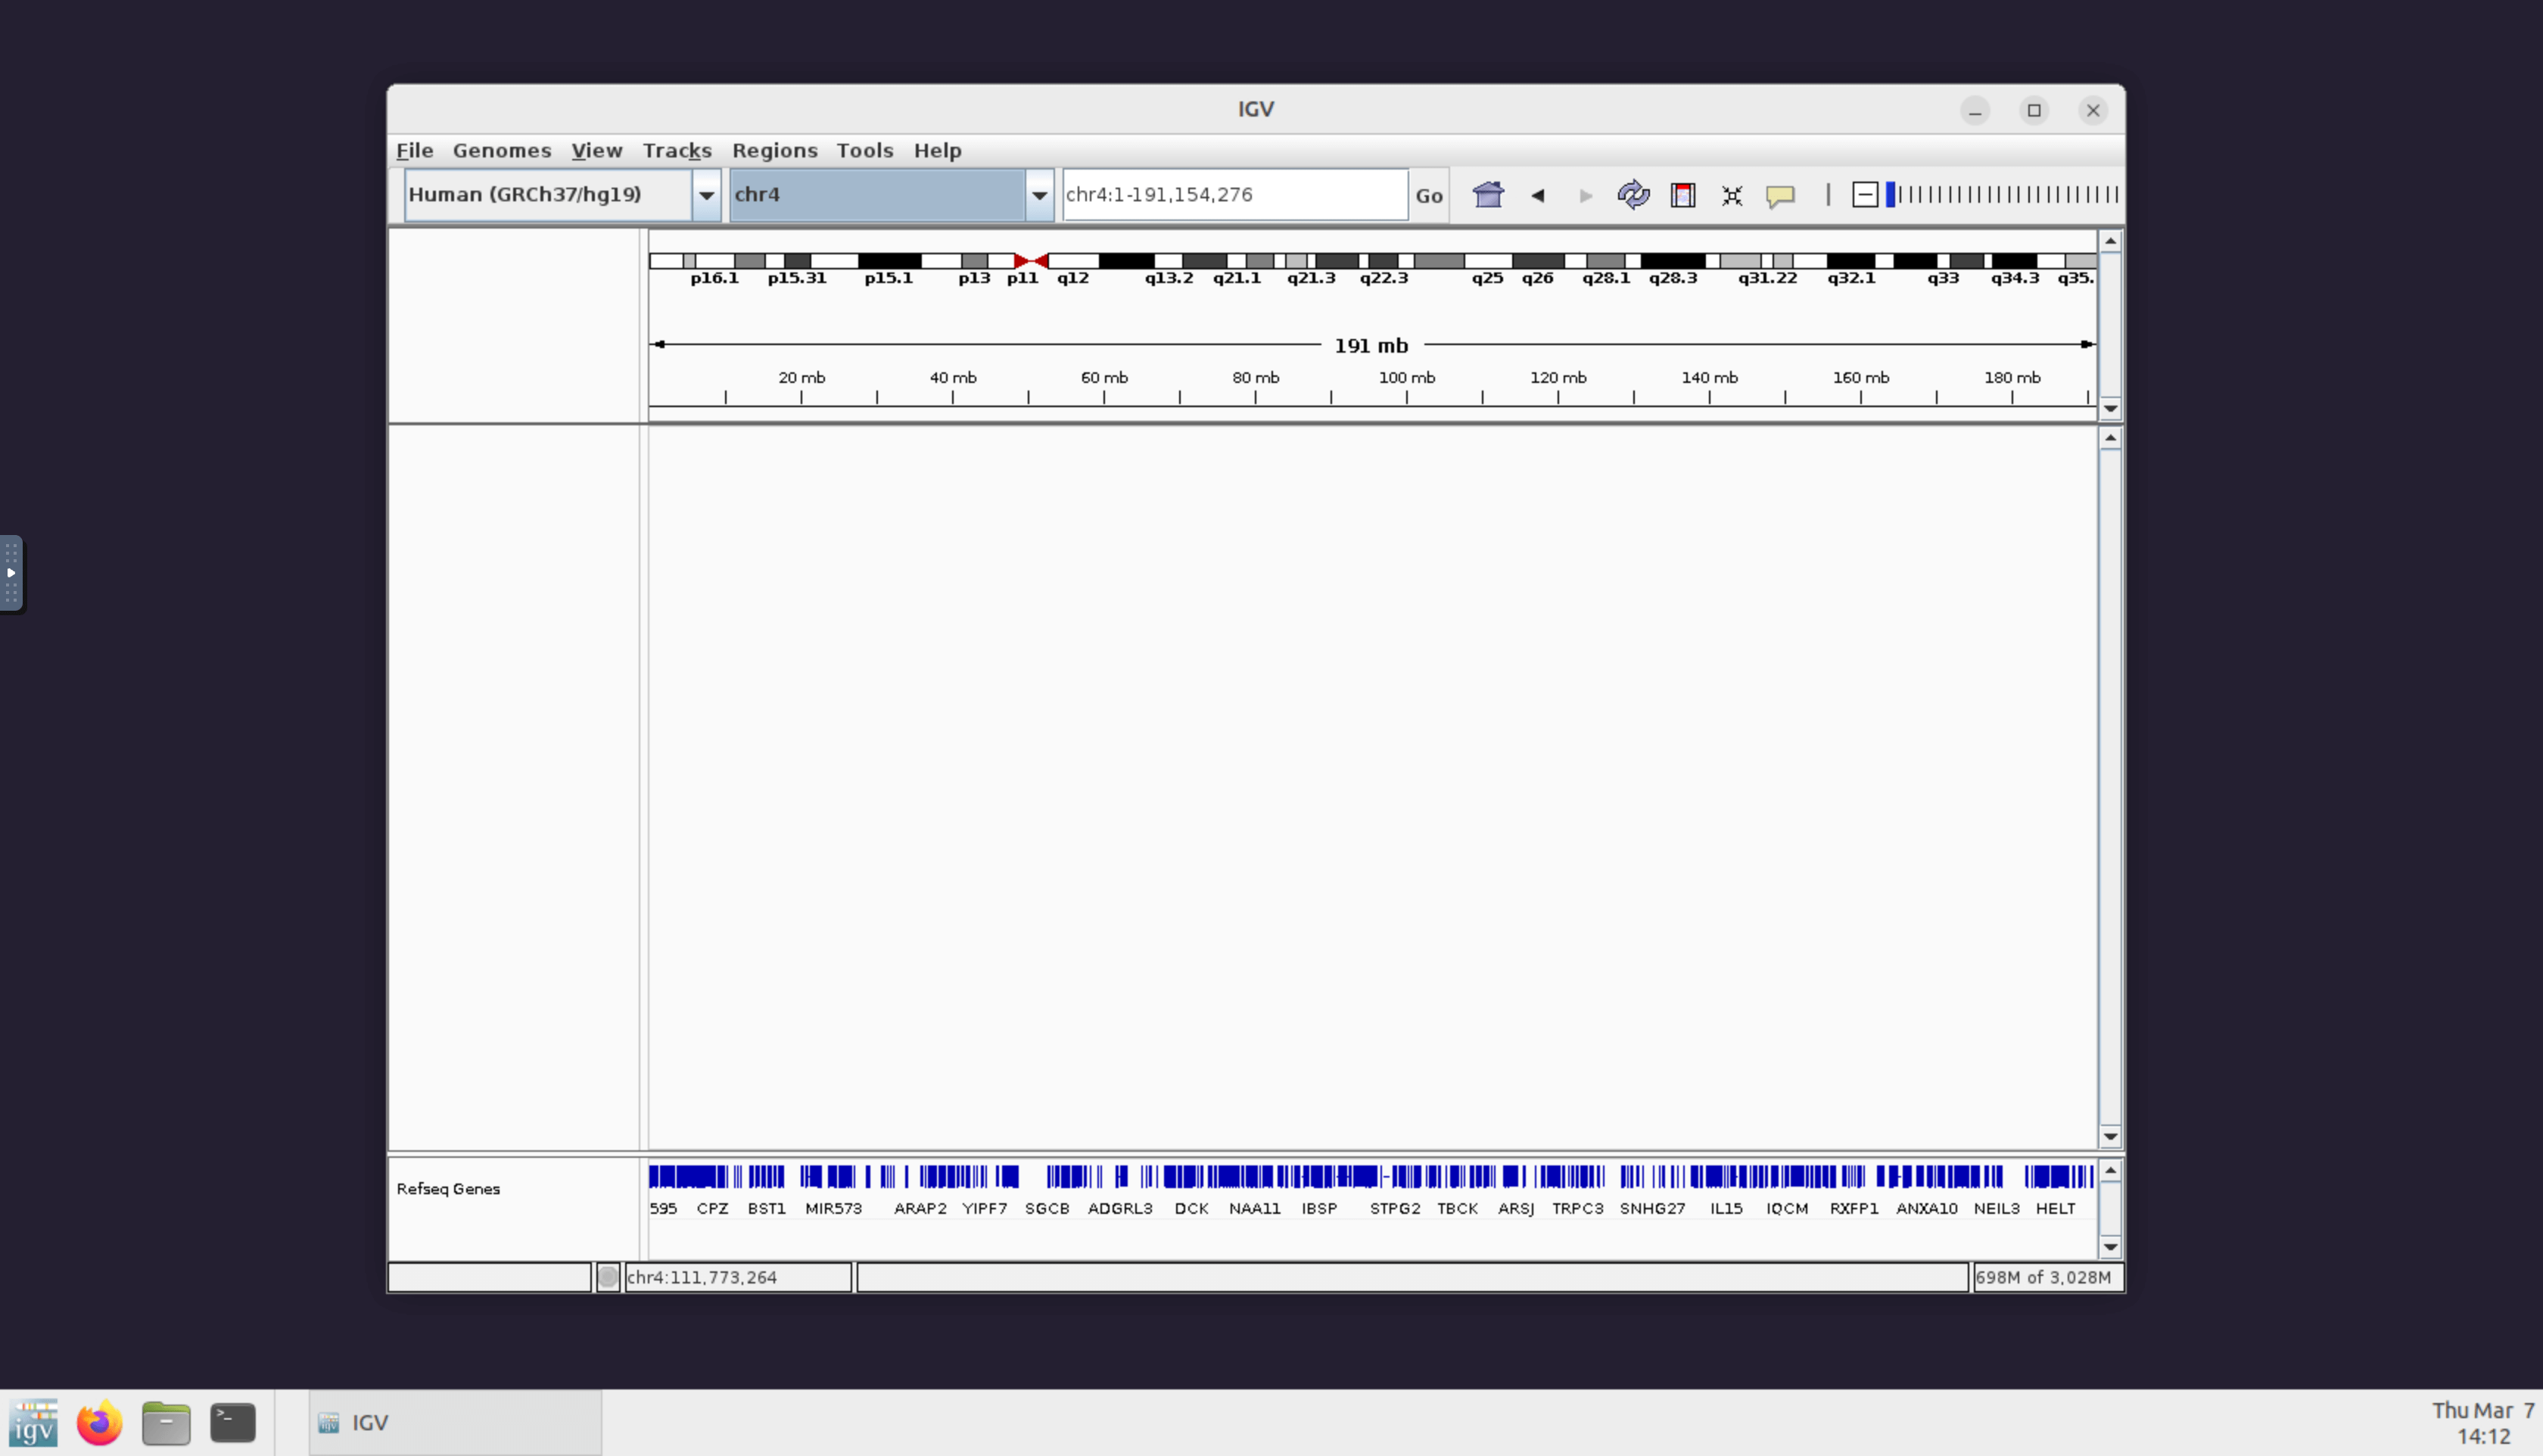2543x1456 pixels.
Task: Open the File menu
Action: pyautogui.click(x=414, y=150)
